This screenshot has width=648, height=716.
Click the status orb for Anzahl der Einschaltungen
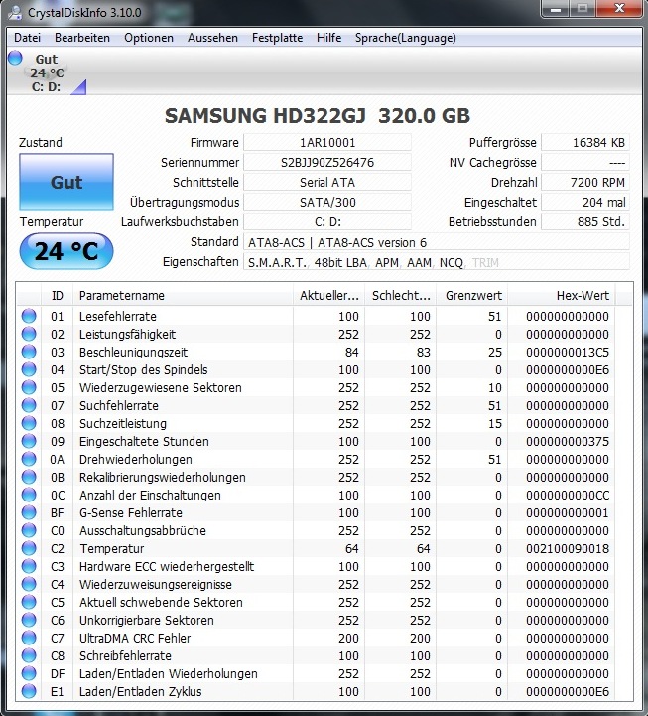pos(29,495)
